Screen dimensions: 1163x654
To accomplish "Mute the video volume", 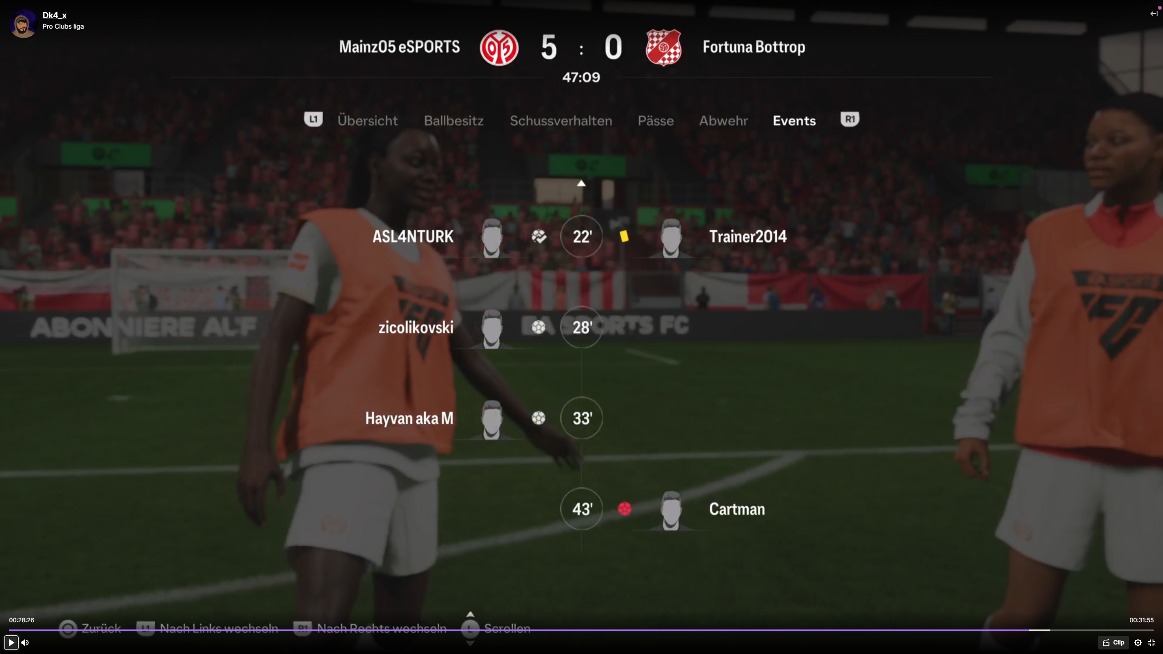I will (25, 643).
